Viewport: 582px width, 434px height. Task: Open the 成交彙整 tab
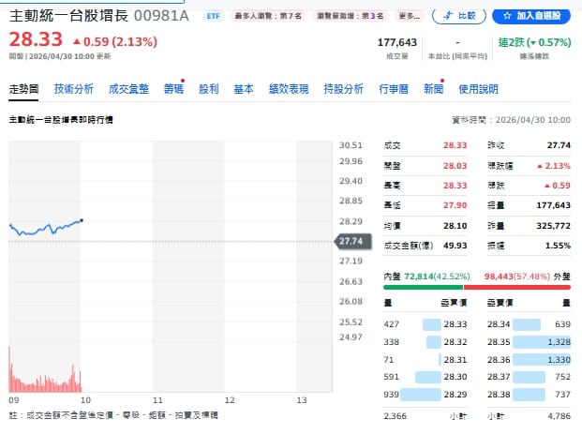click(128, 89)
